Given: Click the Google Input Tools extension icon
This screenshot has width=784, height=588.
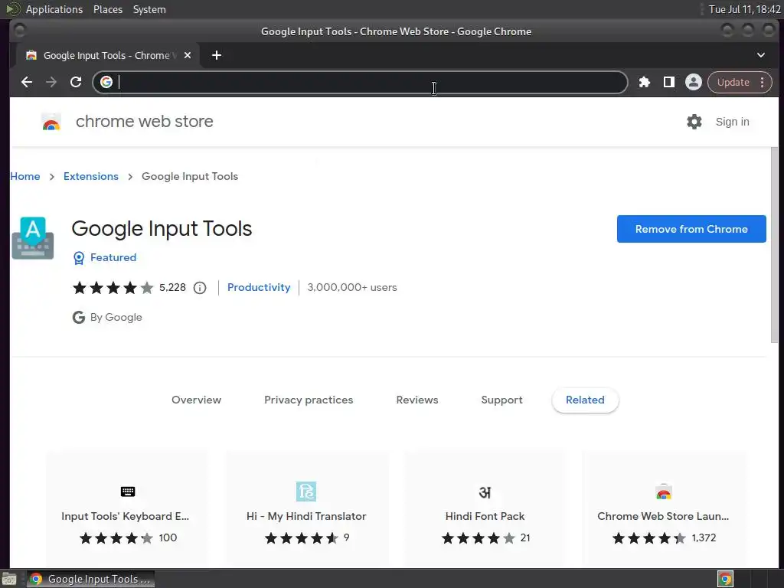Looking at the screenshot, I should click(x=32, y=238).
